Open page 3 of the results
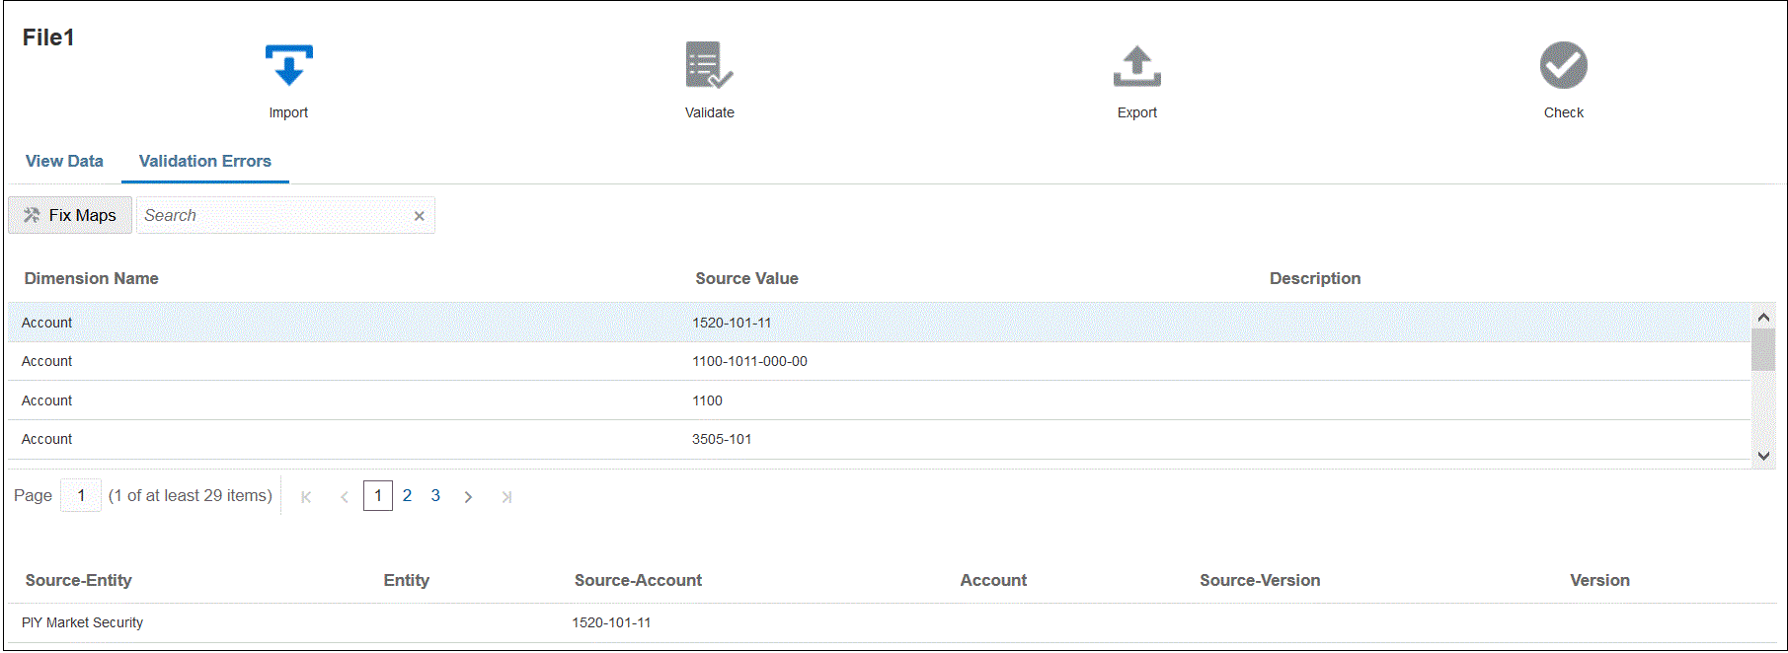 435,496
